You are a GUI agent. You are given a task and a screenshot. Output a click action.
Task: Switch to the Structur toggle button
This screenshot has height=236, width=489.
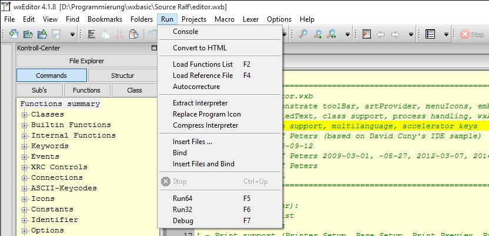pos(123,76)
